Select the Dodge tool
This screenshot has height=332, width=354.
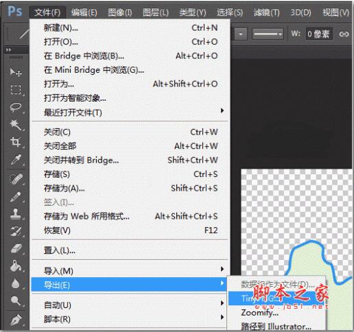16,300
